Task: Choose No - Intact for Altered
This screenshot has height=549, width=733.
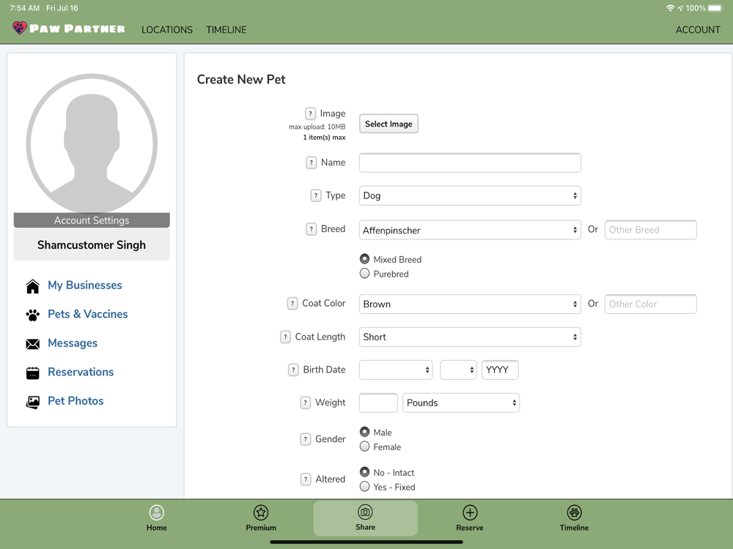Action: [364, 472]
